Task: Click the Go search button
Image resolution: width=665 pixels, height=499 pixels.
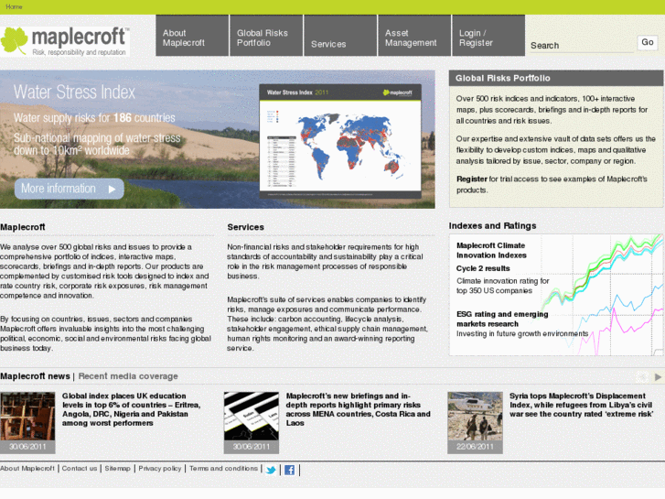Action: pyautogui.click(x=648, y=42)
